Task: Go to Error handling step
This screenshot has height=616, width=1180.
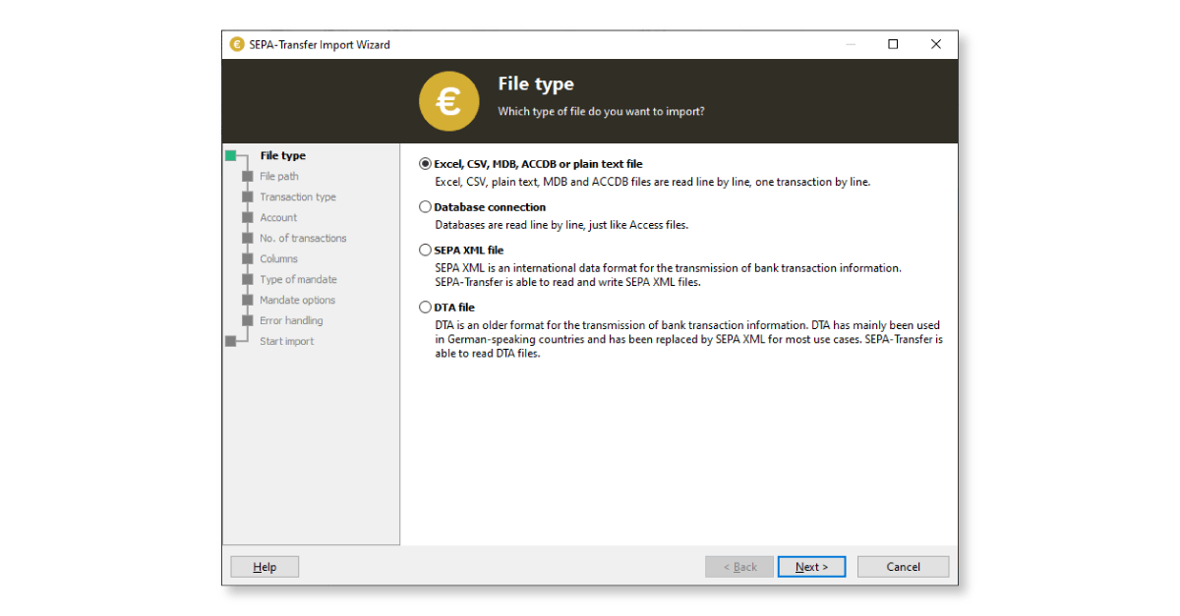Action: click(291, 321)
